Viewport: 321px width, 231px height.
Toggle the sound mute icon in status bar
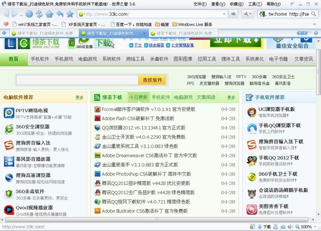[x=290, y=227]
